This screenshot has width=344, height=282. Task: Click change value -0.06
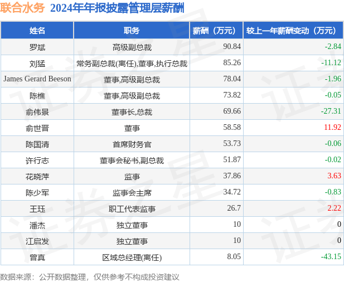click(x=333, y=143)
